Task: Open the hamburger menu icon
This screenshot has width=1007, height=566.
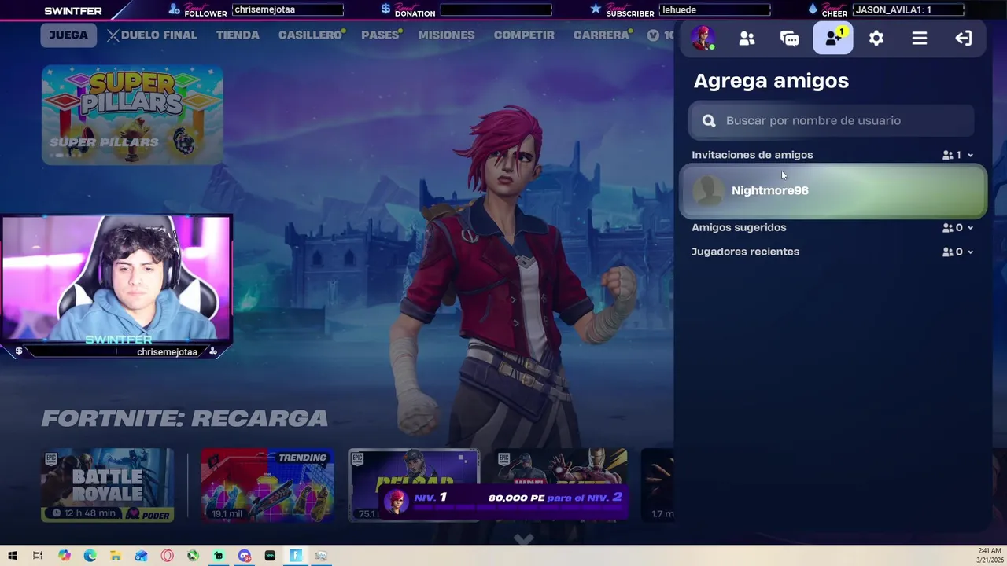Action: (919, 39)
